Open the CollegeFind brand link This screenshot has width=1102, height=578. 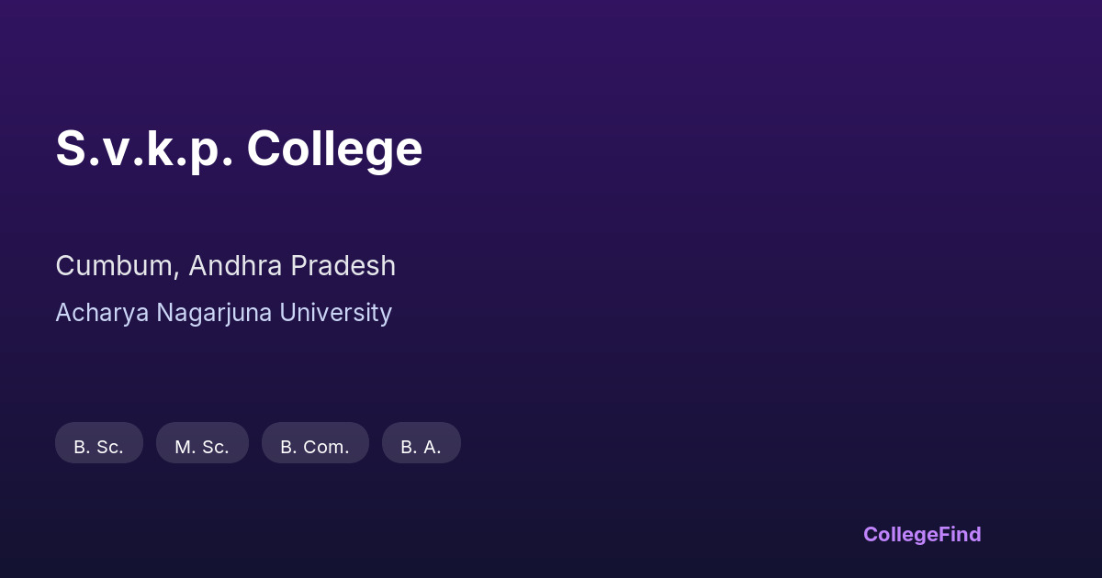pyautogui.click(x=922, y=534)
